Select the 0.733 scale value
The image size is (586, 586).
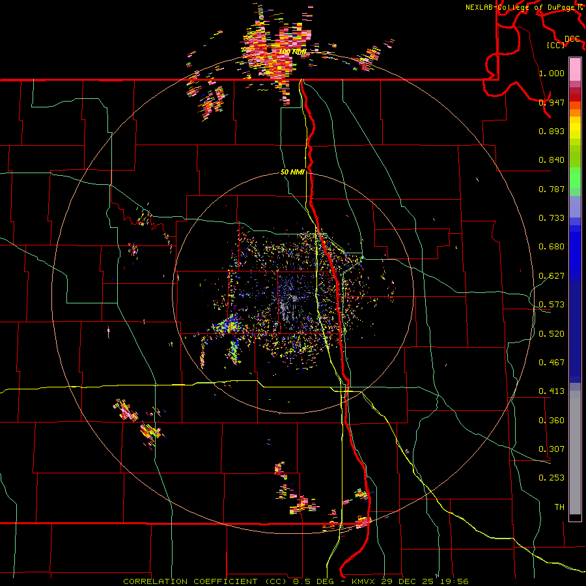coord(551,218)
